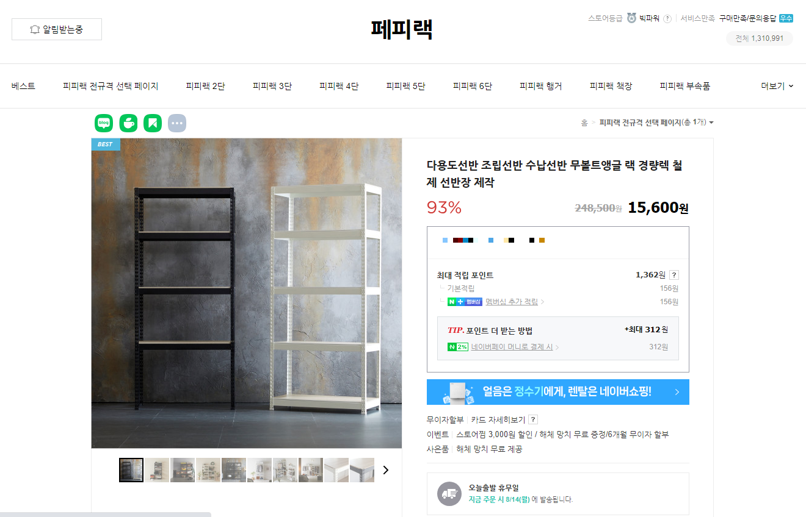This screenshot has width=806, height=517.
Task: Expand the 더보기 category menu
Action: (x=777, y=86)
